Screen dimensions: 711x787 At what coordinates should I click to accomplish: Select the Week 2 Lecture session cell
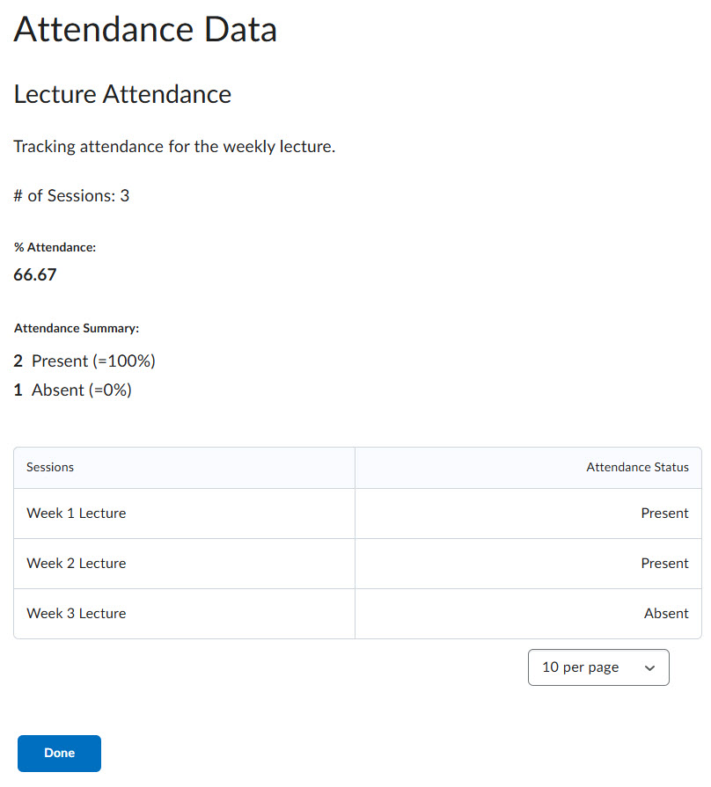click(x=77, y=564)
